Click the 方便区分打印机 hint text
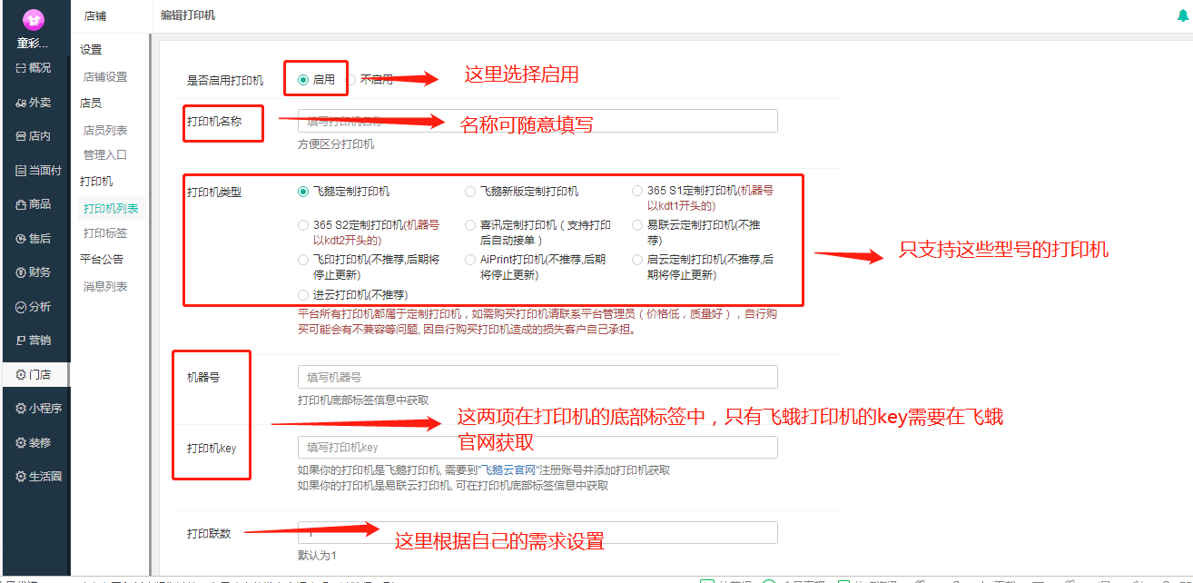1193x583 pixels. pos(336,143)
